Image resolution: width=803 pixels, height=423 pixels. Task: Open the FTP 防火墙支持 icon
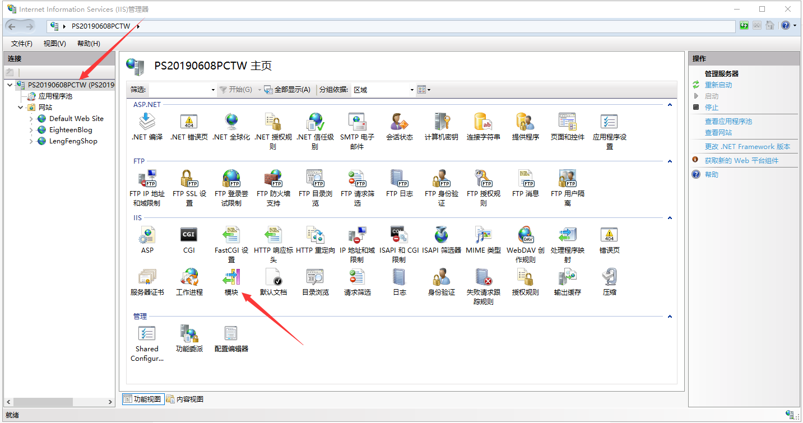pyautogui.click(x=273, y=188)
